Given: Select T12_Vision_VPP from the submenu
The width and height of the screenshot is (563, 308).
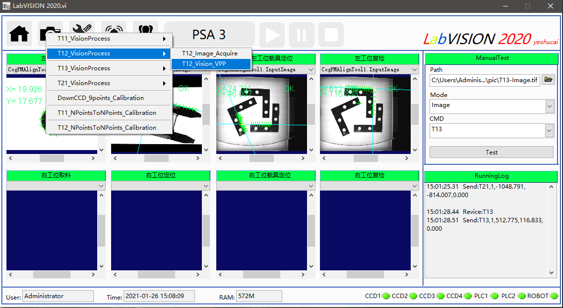Looking at the screenshot, I should pyautogui.click(x=210, y=64).
